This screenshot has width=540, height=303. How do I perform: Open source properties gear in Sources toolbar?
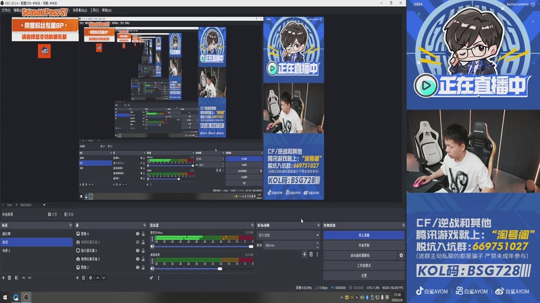[x=90, y=277]
